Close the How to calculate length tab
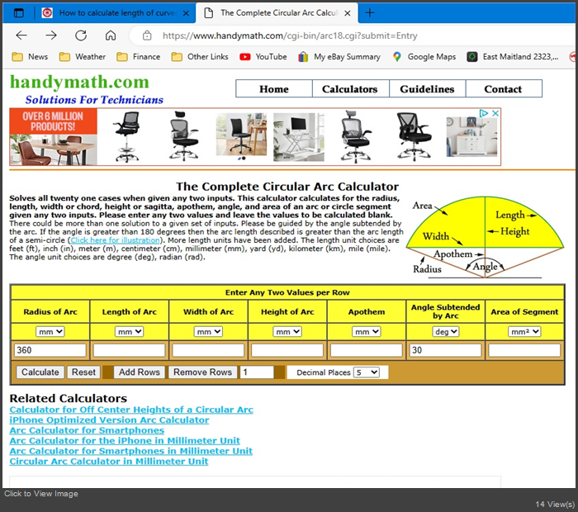This screenshot has height=512, width=578. coord(186,13)
